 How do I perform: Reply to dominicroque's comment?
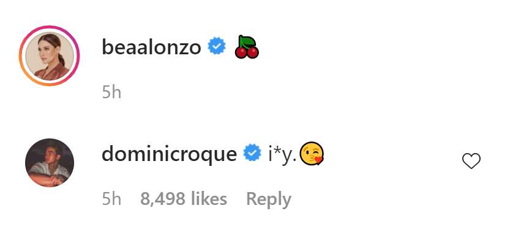coord(268,199)
